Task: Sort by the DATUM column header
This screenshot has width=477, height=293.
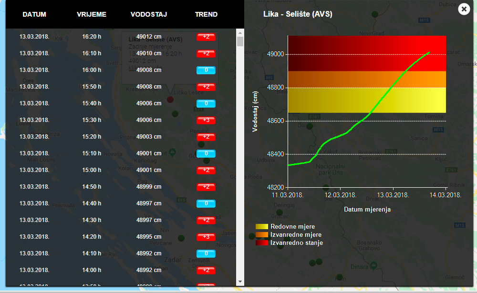Action: click(x=34, y=14)
